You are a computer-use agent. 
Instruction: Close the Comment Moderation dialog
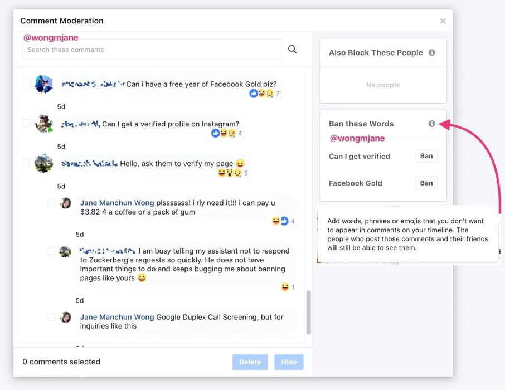(x=443, y=21)
